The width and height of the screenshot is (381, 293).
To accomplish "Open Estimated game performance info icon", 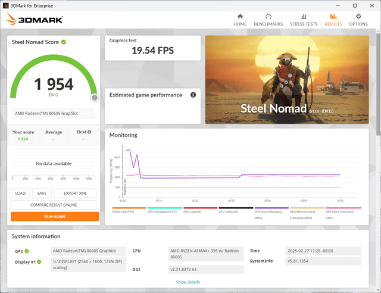I will click(x=193, y=95).
